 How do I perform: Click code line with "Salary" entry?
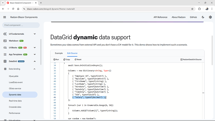tap(89, 97)
